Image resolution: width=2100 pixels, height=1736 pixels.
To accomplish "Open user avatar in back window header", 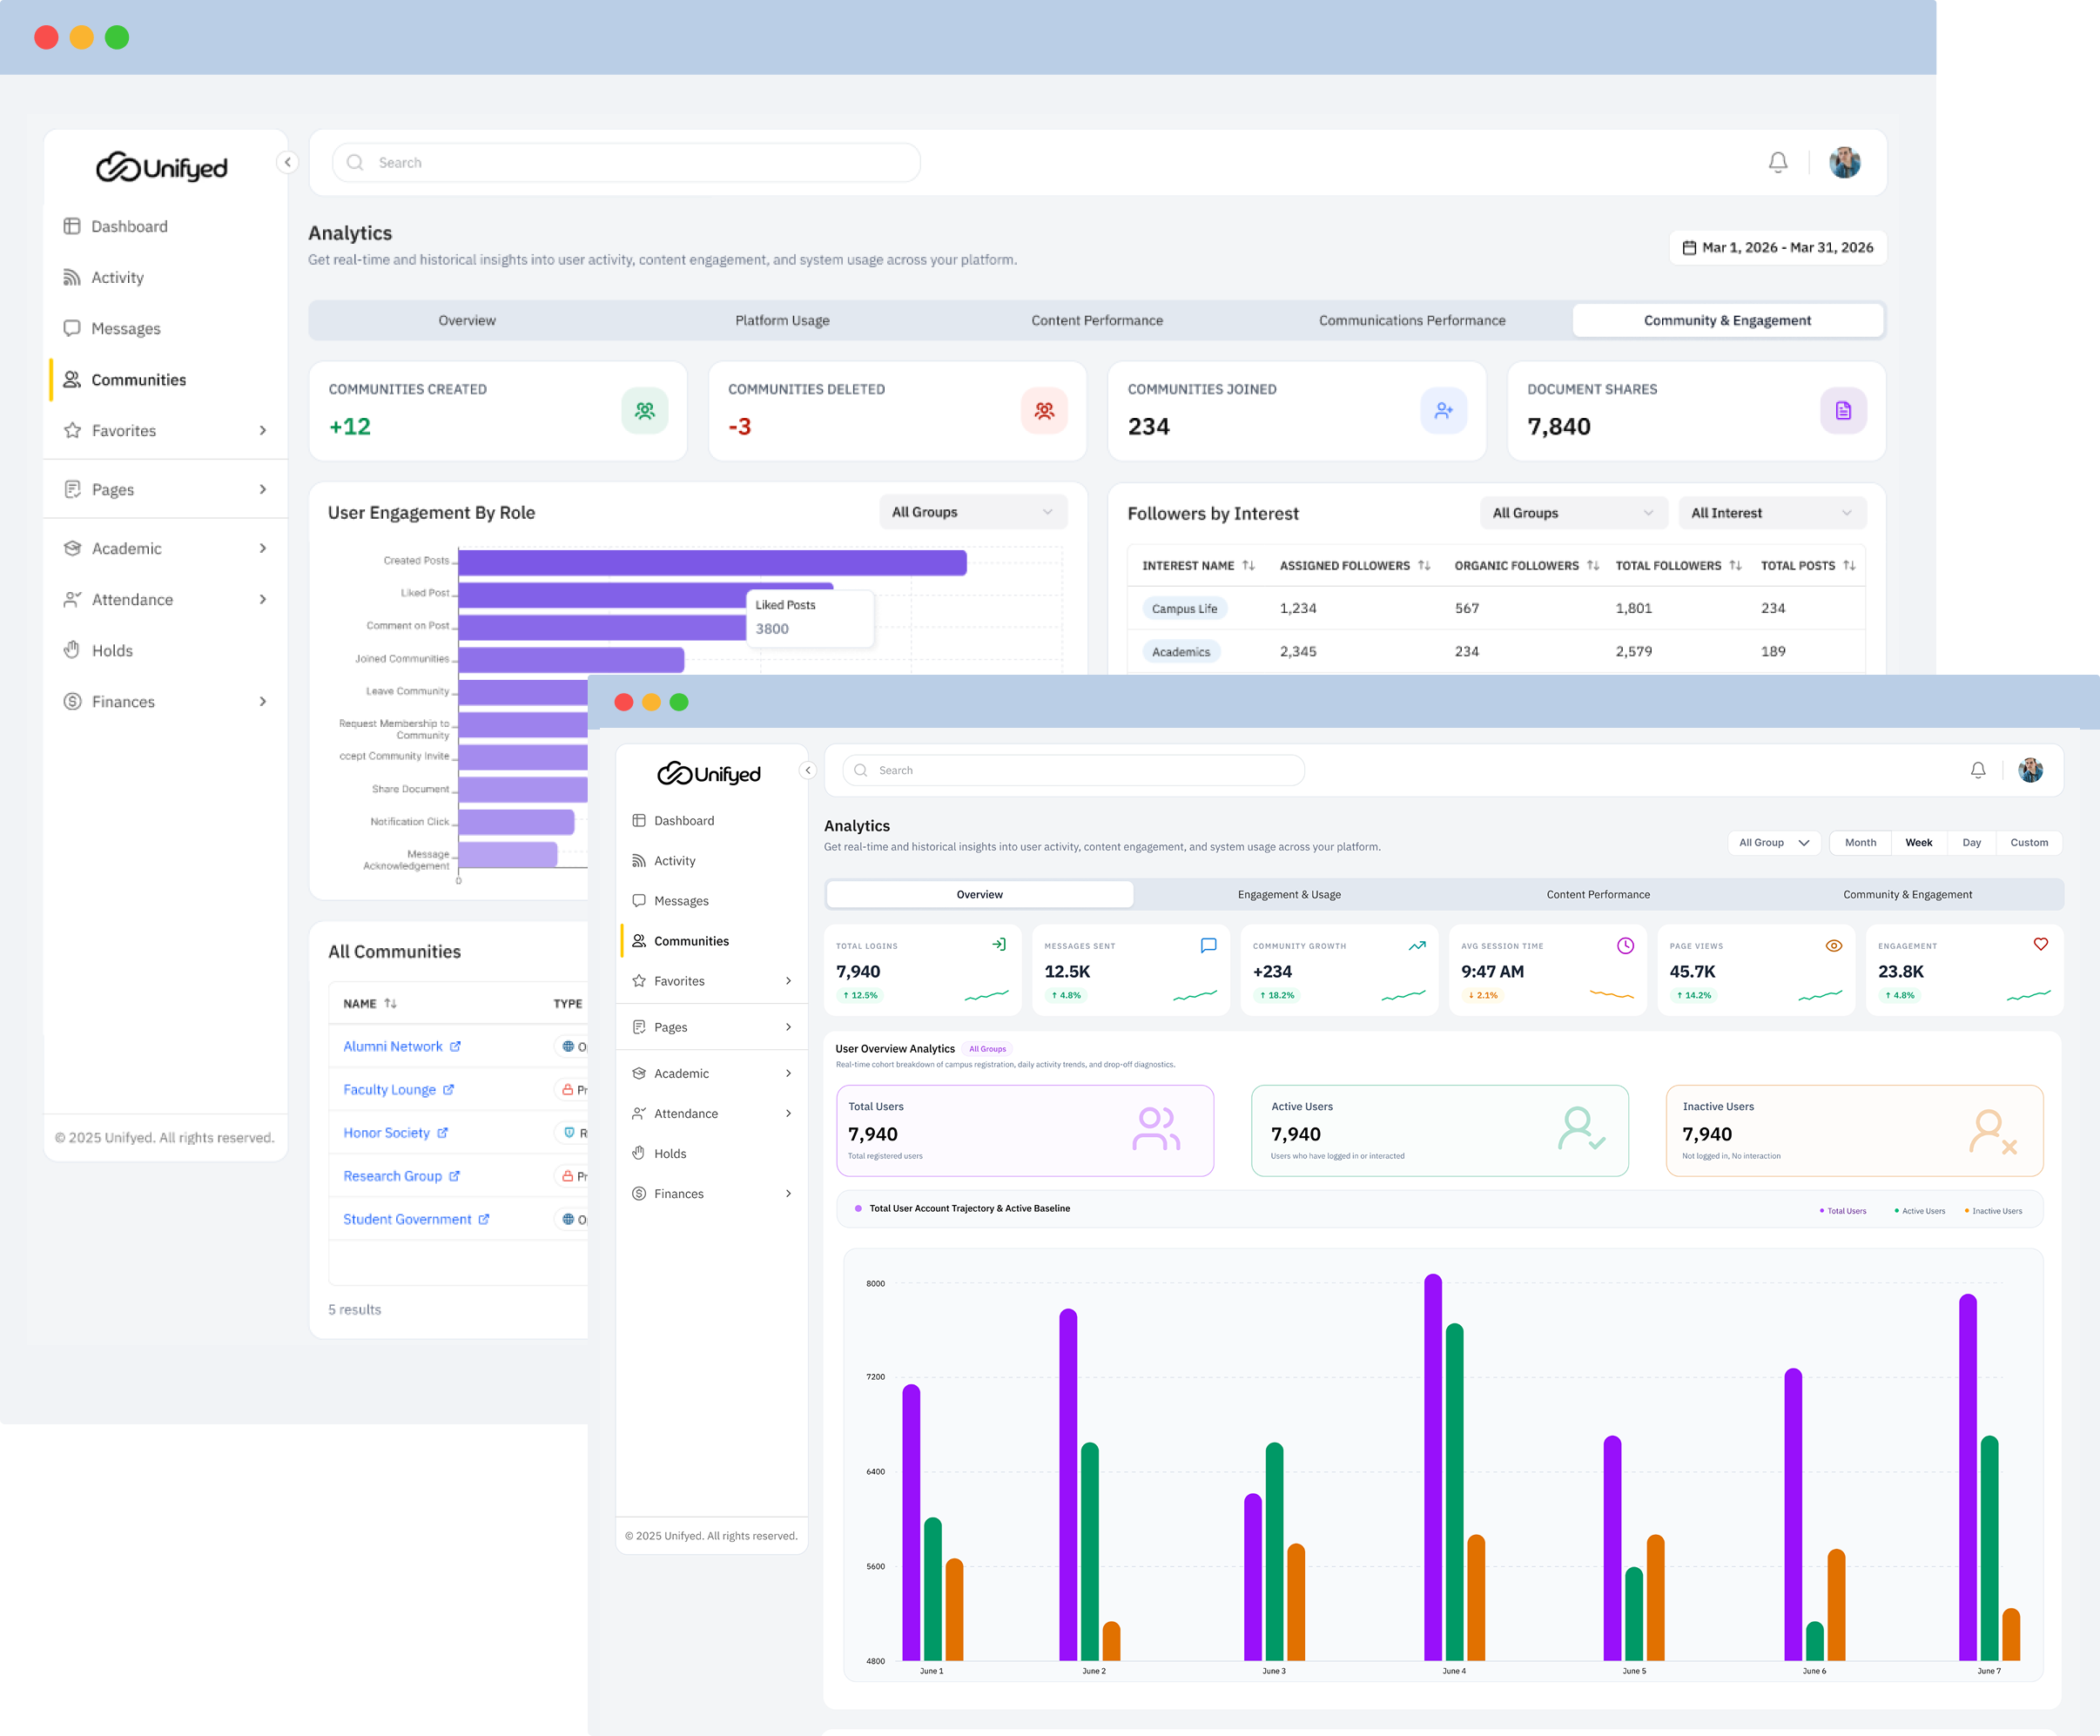I will [x=1845, y=162].
